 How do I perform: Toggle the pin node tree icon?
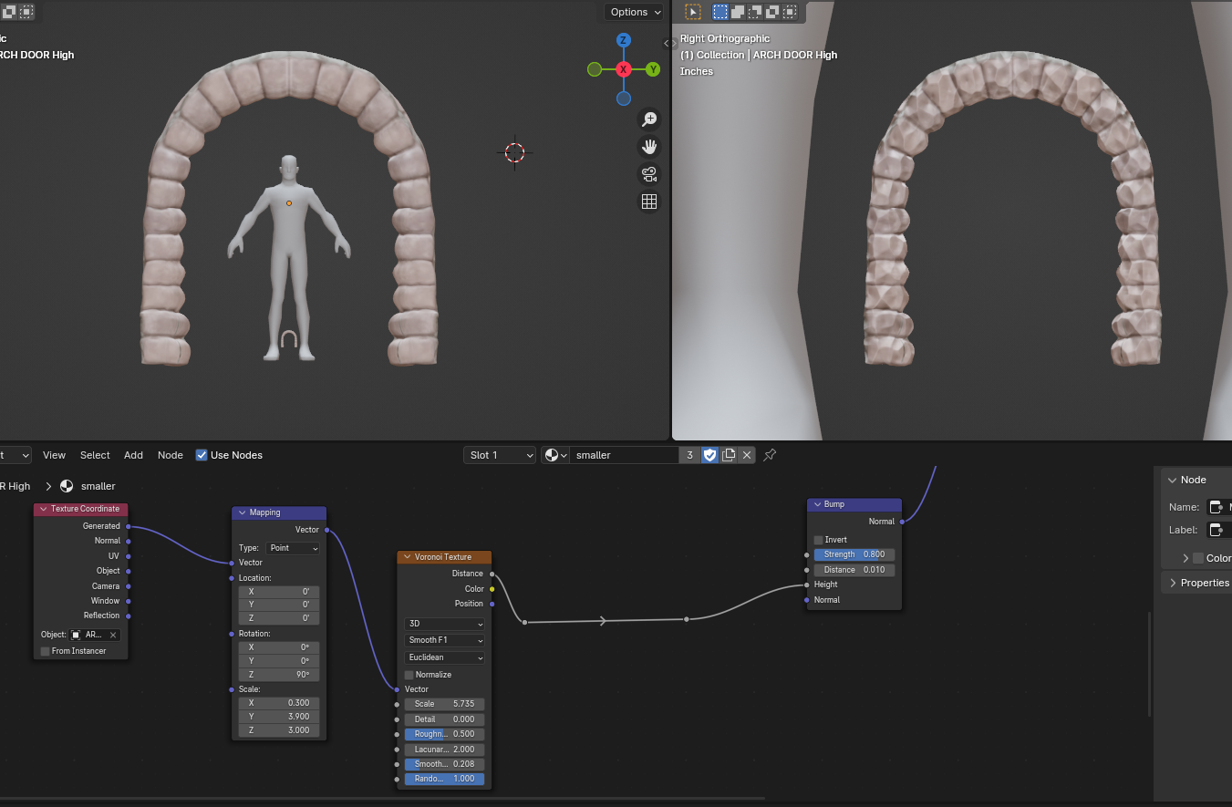771,455
